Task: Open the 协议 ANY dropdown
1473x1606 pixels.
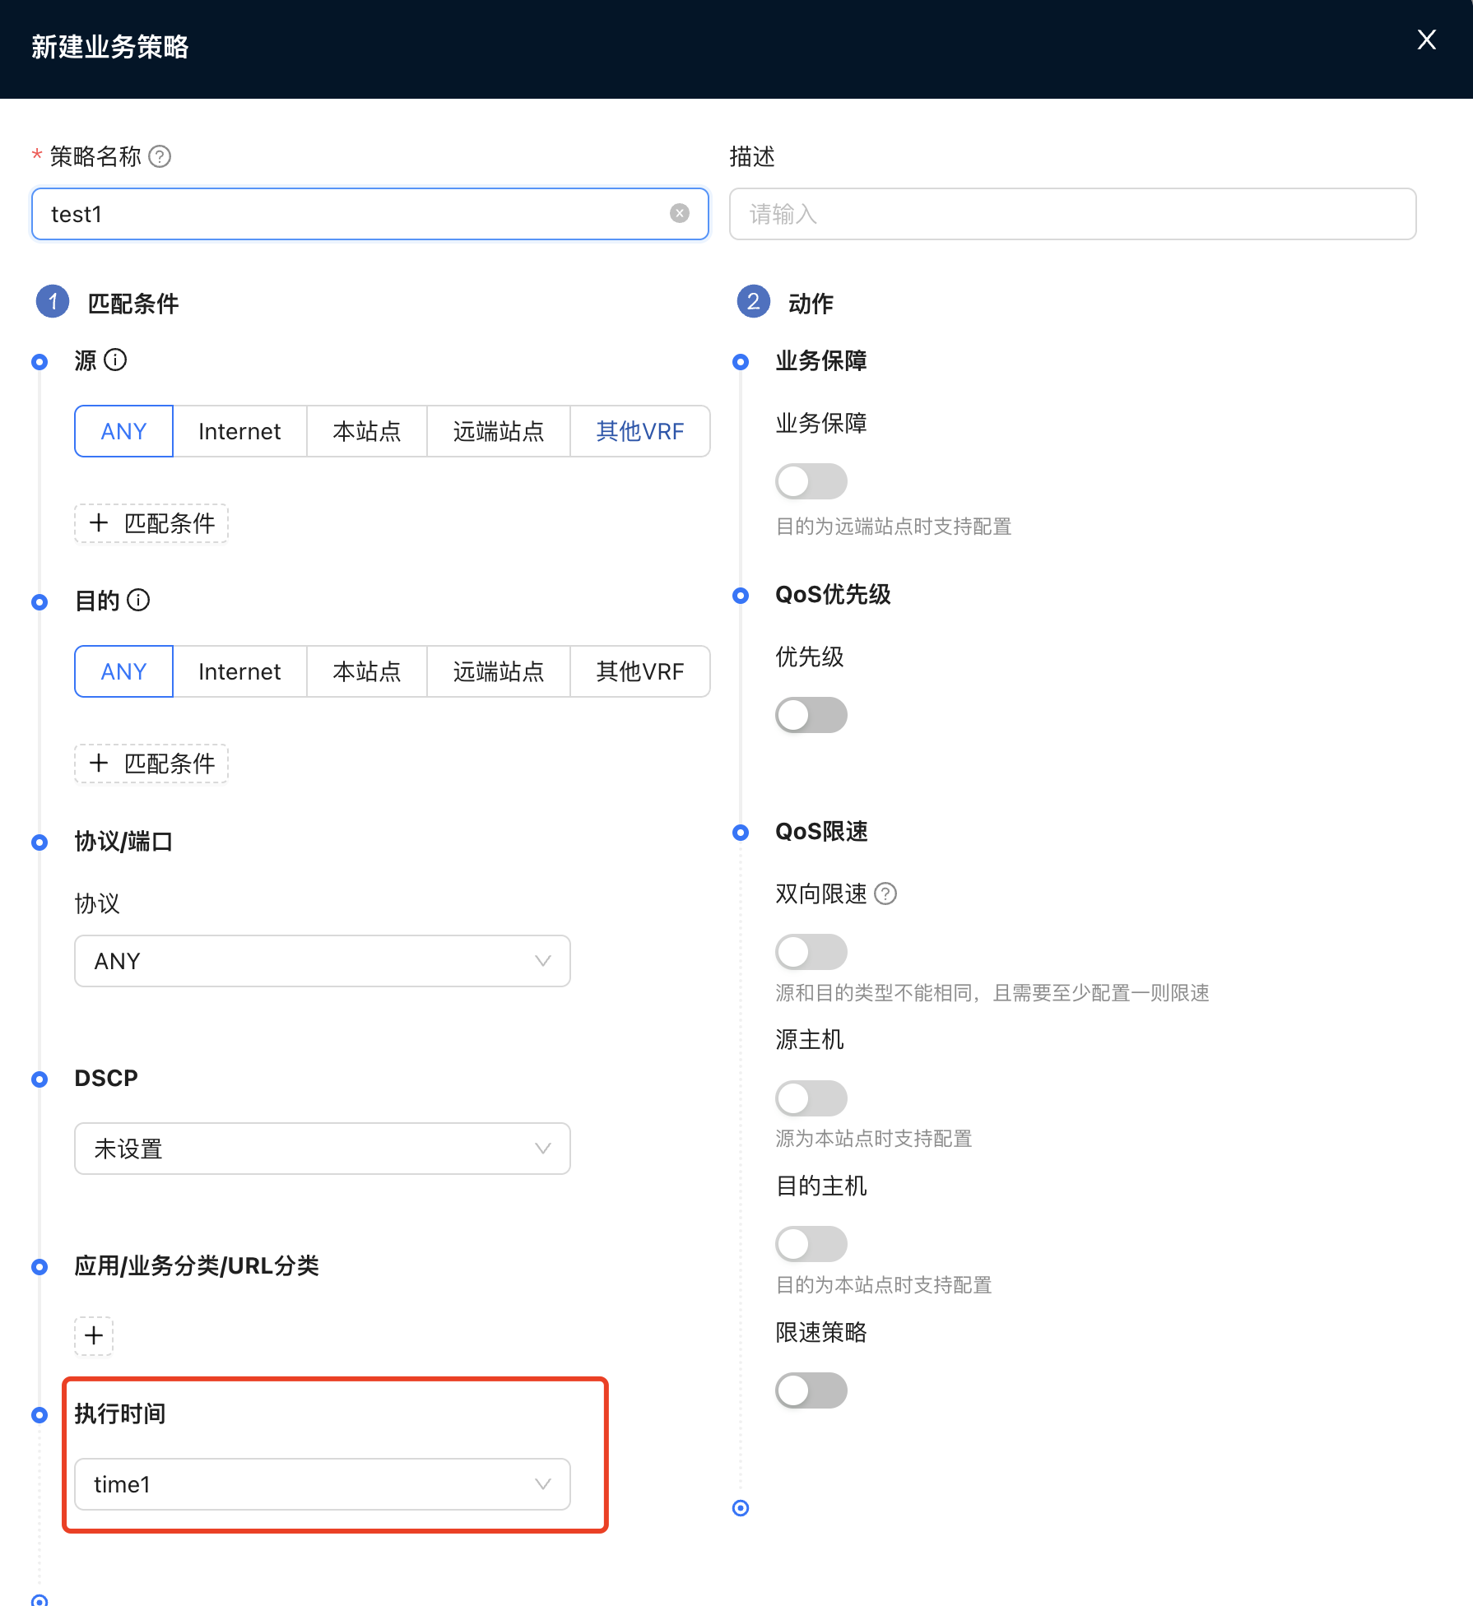Action: point(322,961)
